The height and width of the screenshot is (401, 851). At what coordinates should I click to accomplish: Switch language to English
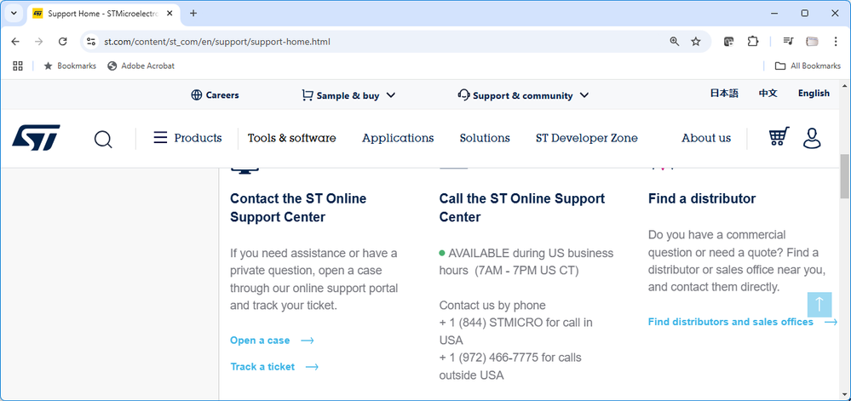point(814,94)
